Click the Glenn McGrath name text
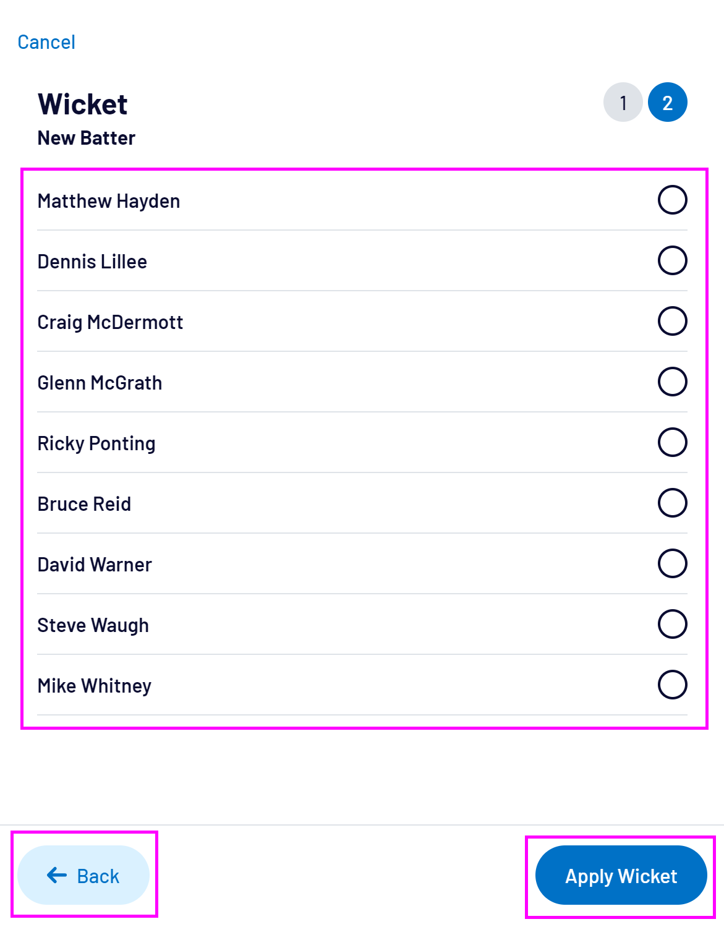This screenshot has height=940, width=724. coord(100,383)
